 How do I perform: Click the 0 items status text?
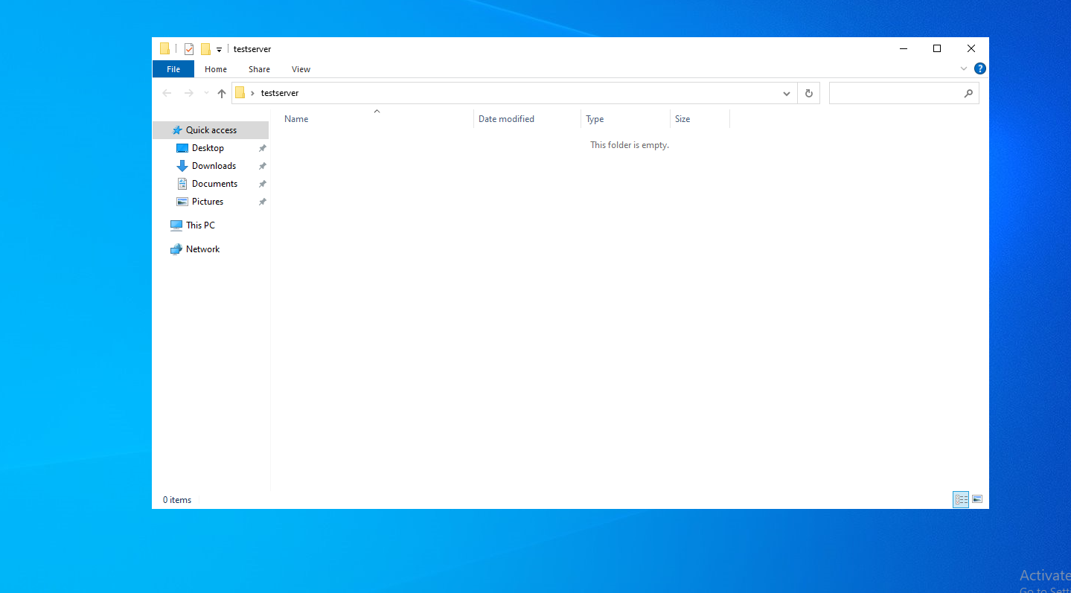(177, 500)
